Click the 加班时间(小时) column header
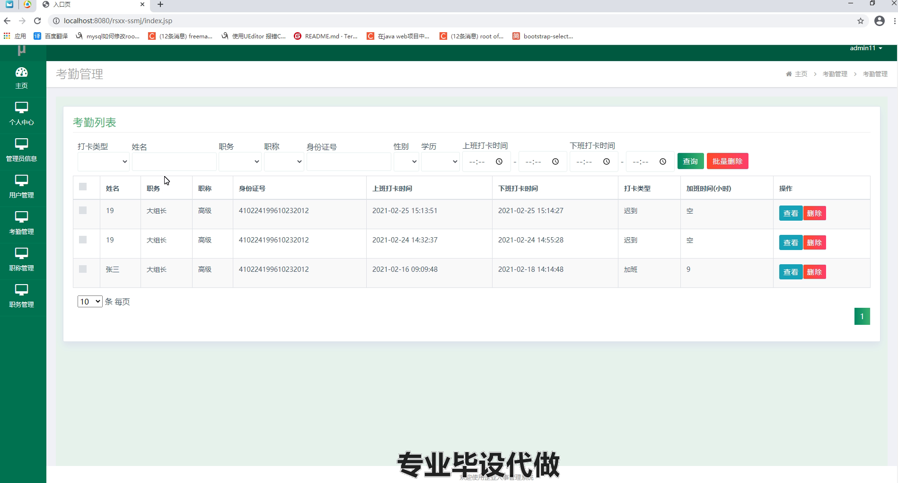898x483 pixels. point(709,188)
